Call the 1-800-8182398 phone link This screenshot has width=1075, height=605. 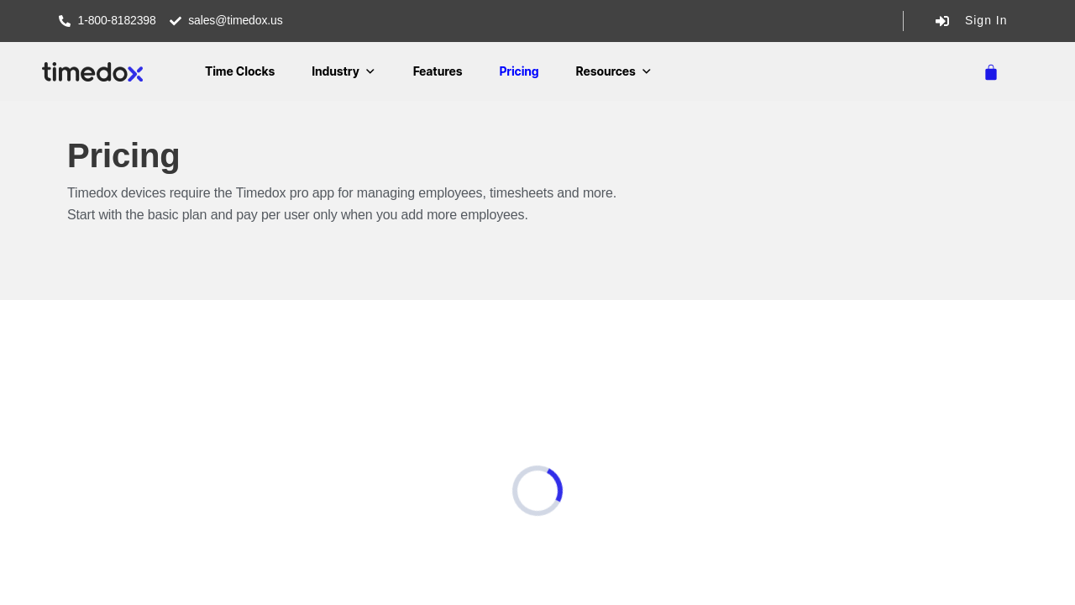tap(117, 21)
